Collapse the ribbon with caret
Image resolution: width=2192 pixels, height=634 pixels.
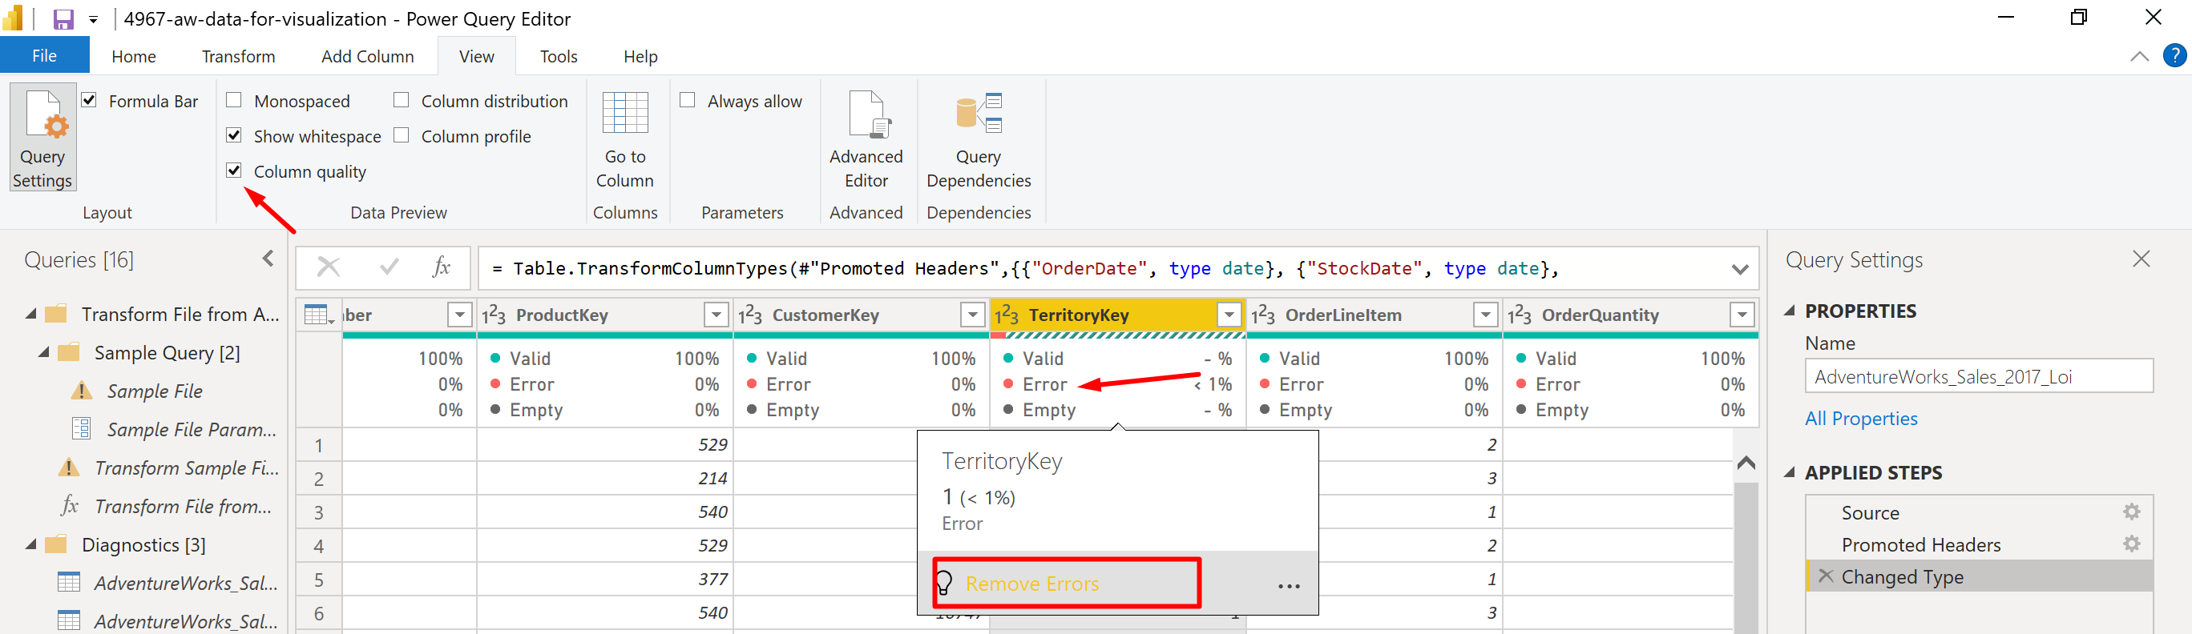(2139, 56)
